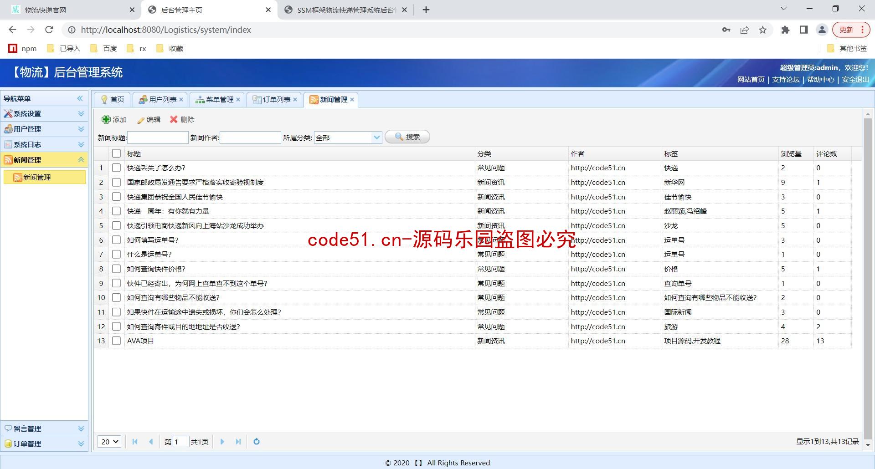875x469 pixels.
Task: Go to first page of results
Action: (135, 441)
